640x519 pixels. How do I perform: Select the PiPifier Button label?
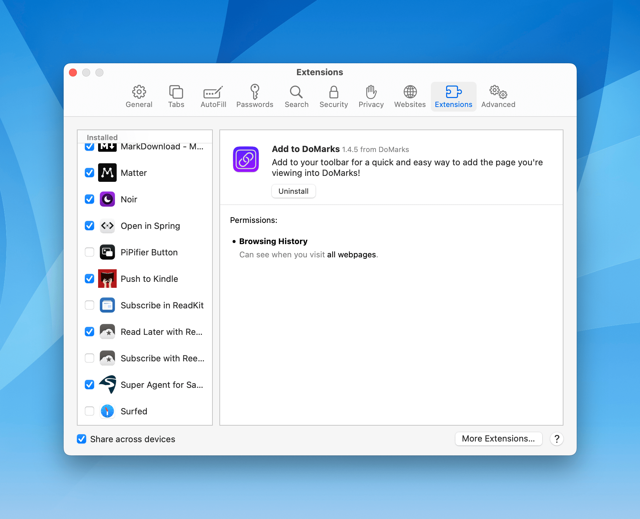[149, 252]
